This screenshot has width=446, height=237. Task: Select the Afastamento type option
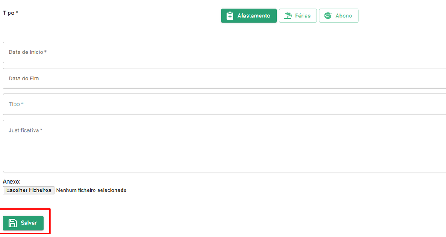point(249,16)
